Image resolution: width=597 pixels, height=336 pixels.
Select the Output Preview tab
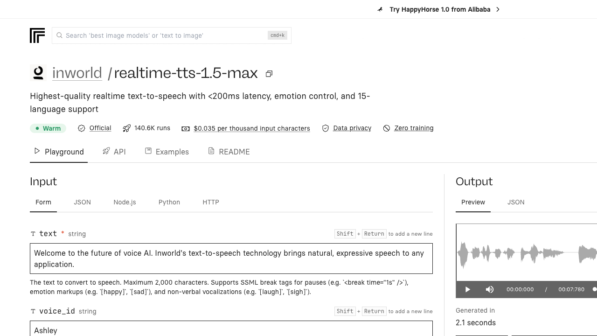[473, 202]
